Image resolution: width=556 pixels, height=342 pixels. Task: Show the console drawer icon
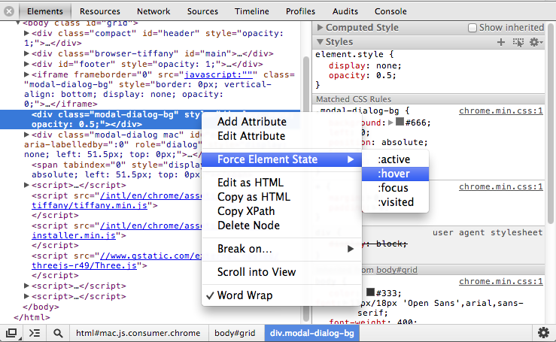[34, 332]
